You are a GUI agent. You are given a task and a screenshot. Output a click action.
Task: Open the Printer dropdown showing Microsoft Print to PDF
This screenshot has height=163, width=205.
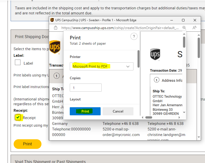pyautogui.click(x=101, y=66)
